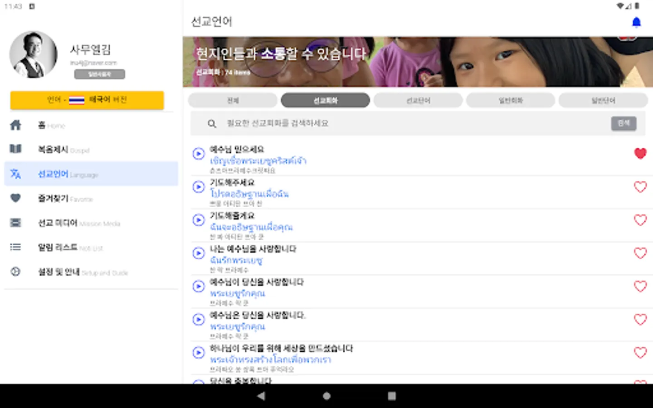653x408 pixels.
Task: Open 선교언어 Language in the side menu
Action: 91,174
